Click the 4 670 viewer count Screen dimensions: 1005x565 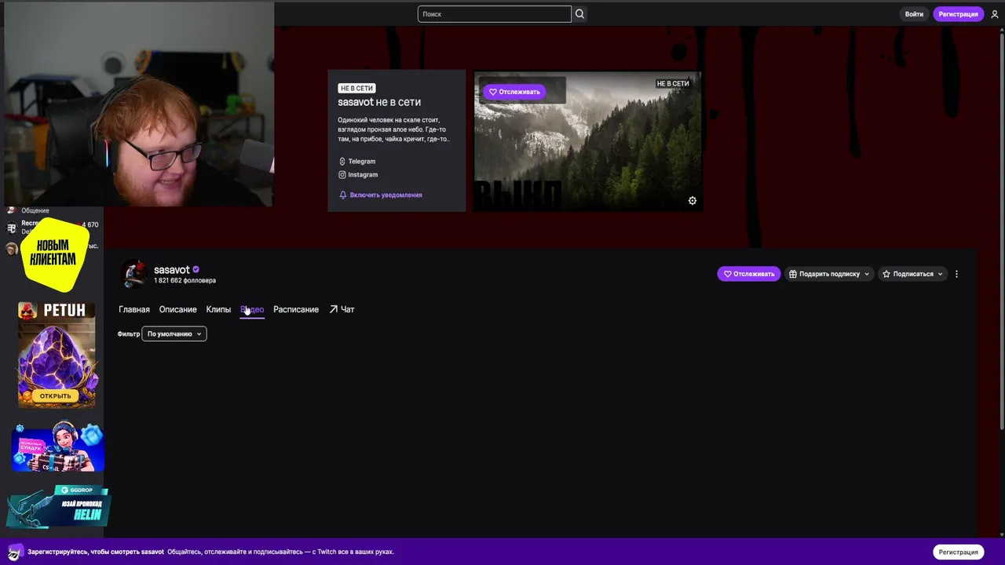(90, 224)
